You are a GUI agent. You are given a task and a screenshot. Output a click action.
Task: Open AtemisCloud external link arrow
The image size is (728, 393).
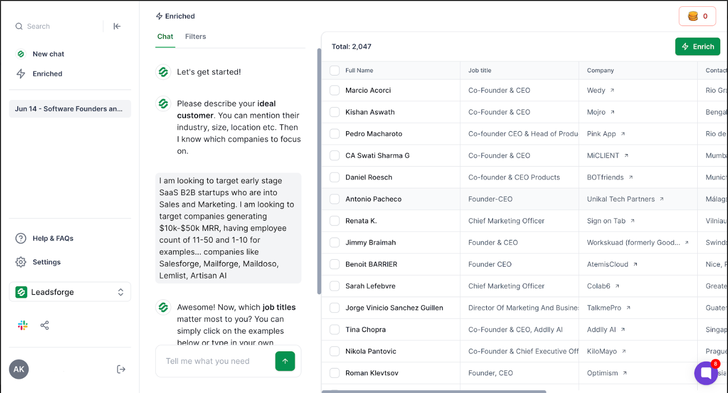point(635,264)
